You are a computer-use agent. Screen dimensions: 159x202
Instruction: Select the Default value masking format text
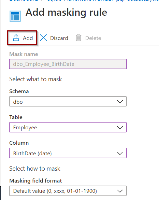pos(55,191)
